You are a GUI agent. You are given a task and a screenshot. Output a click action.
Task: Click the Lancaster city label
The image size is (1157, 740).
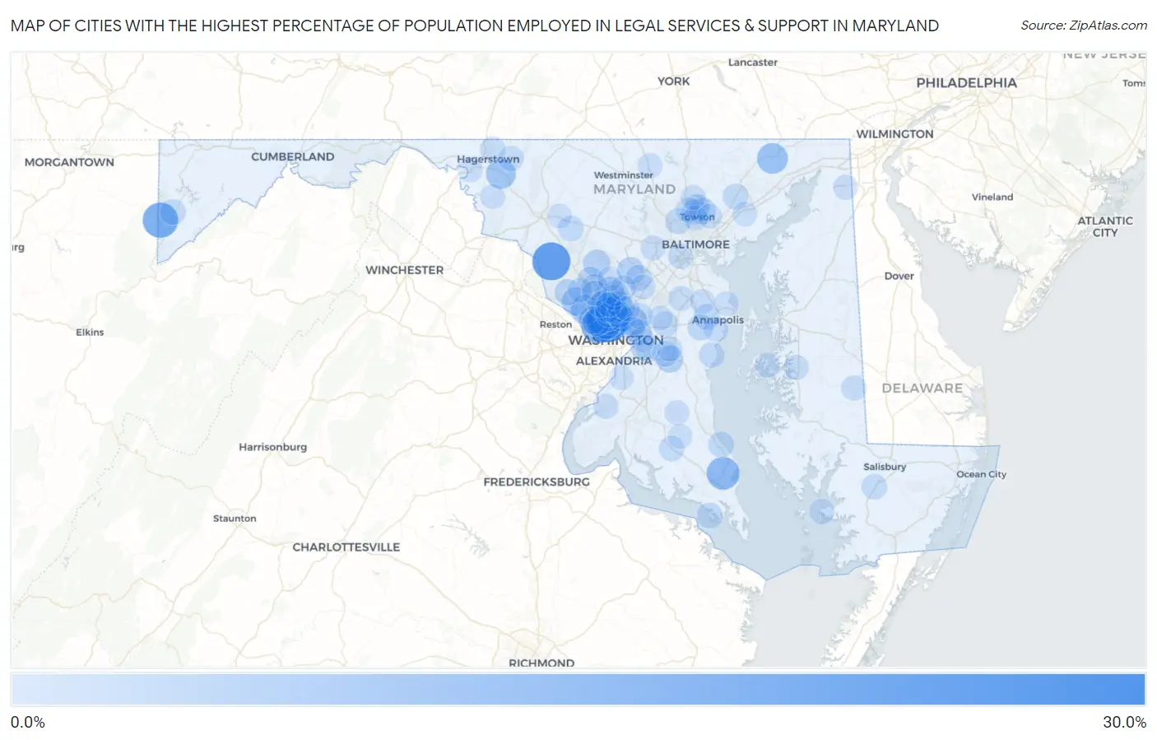[x=752, y=63]
